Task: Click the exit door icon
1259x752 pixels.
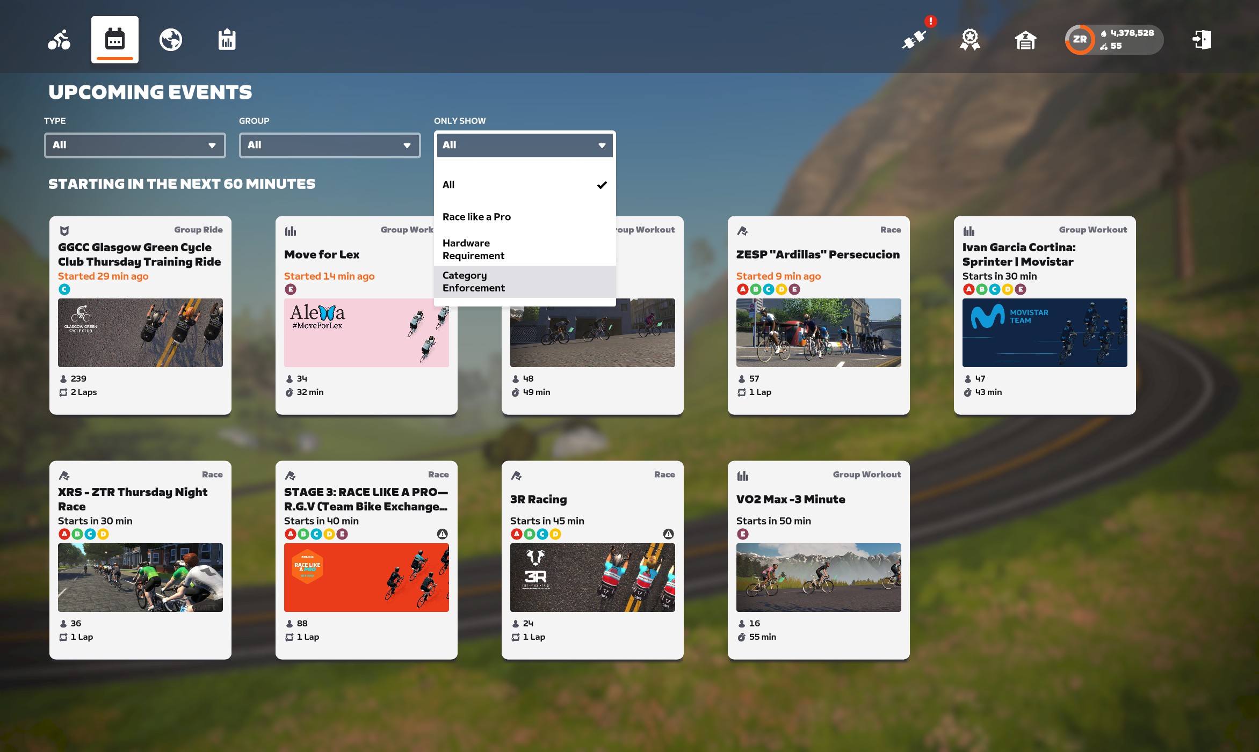Action: point(1202,40)
